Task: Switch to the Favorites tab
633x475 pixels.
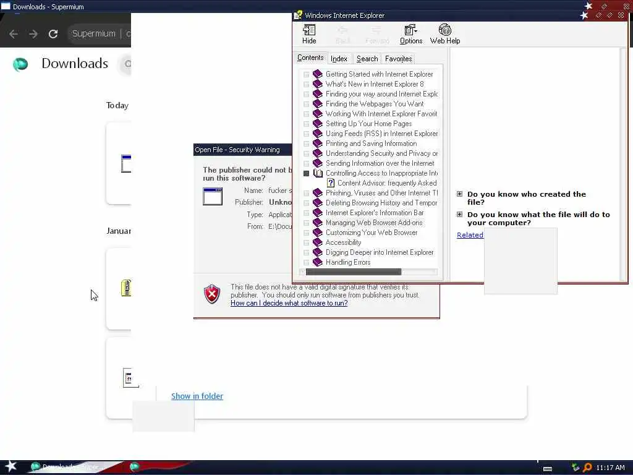Action: tap(399, 59)
